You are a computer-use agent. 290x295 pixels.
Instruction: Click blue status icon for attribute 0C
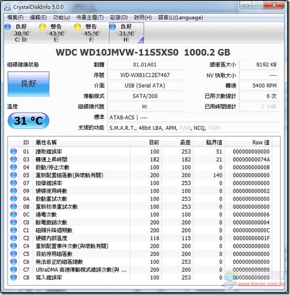(x=14, y=214)
